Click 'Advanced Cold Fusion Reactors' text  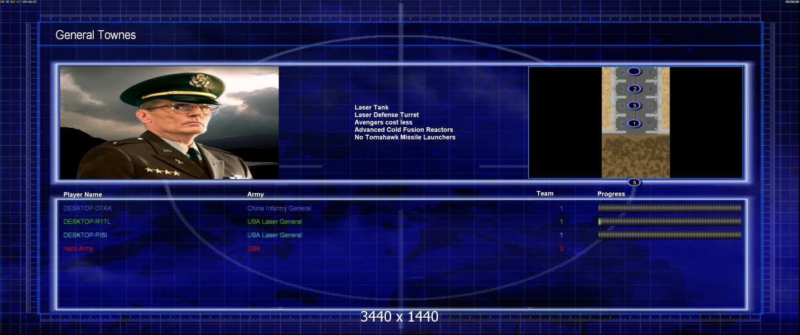(x=404, y=130)
